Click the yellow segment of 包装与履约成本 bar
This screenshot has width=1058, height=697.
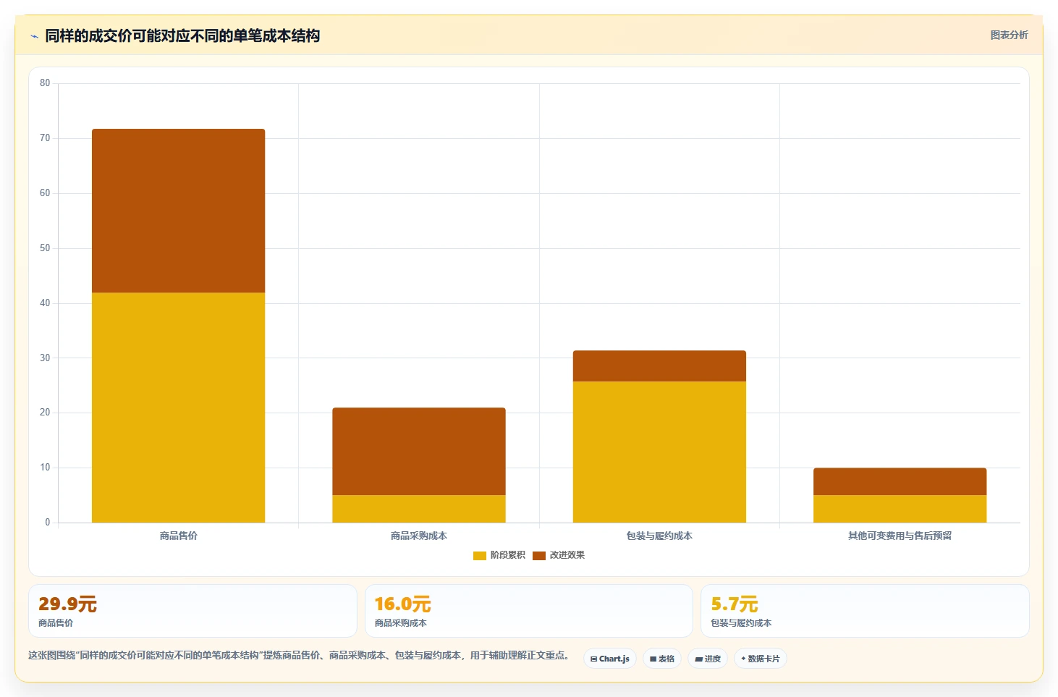click(659, 452)
